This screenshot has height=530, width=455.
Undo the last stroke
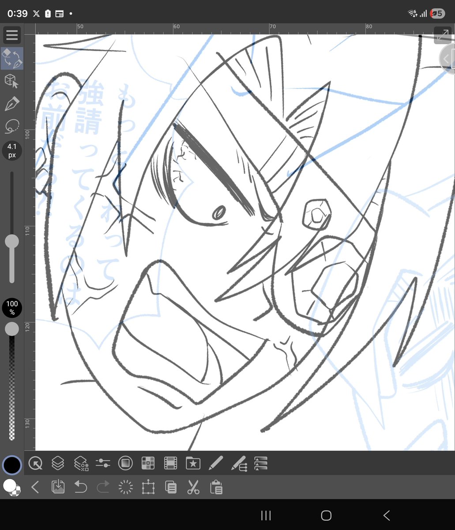[80, 487]
